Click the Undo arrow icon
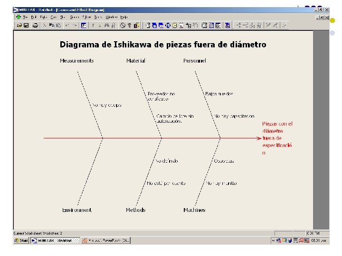Viewport: 342px width, 256px height. (x=67, y=26)
